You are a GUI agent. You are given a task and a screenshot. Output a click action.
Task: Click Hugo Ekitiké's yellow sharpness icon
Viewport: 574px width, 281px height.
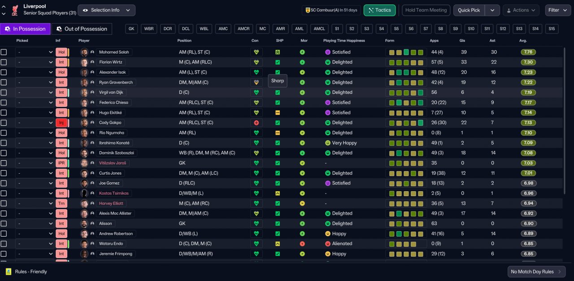(278, 113)
